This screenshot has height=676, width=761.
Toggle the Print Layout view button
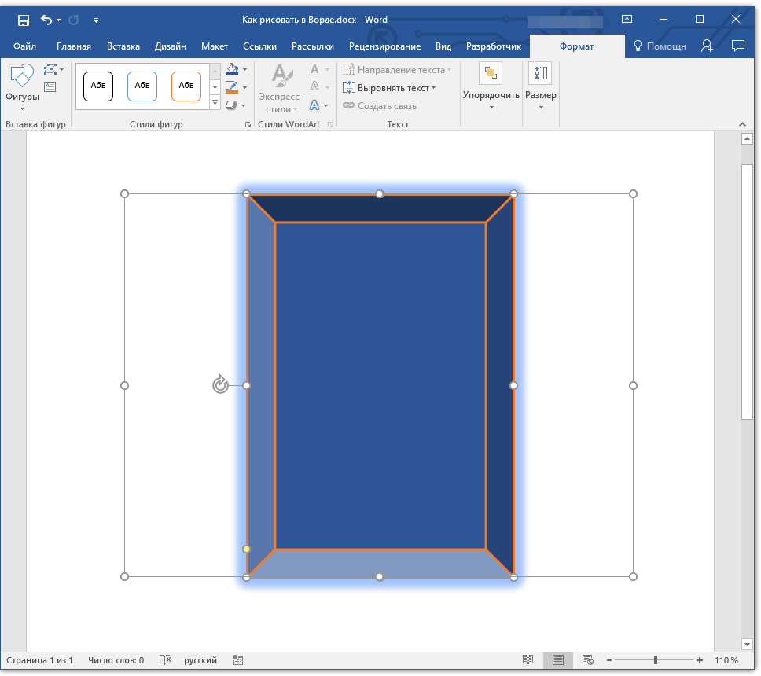(x=557, y=660)
